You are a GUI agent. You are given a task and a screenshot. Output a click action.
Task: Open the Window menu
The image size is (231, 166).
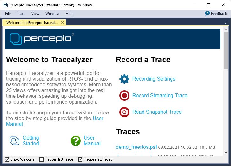(52, 14)
